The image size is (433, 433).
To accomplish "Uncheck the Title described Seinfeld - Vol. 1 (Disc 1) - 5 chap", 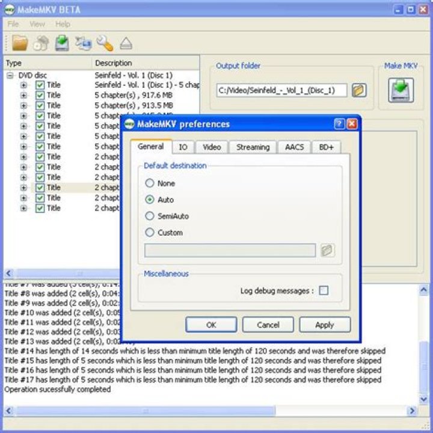I will coord(40,85).
